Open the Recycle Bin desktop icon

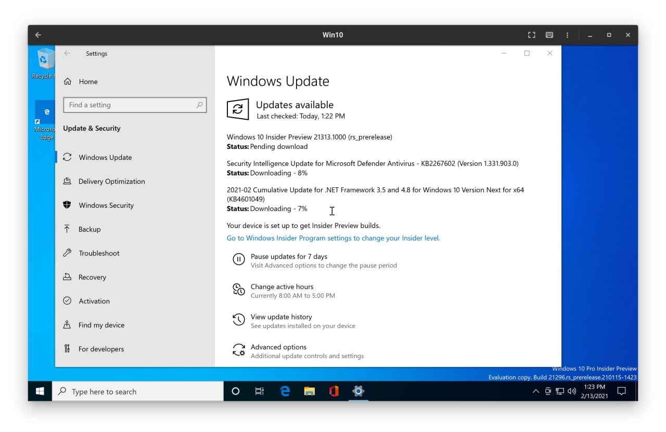click(x=45, y=63)
